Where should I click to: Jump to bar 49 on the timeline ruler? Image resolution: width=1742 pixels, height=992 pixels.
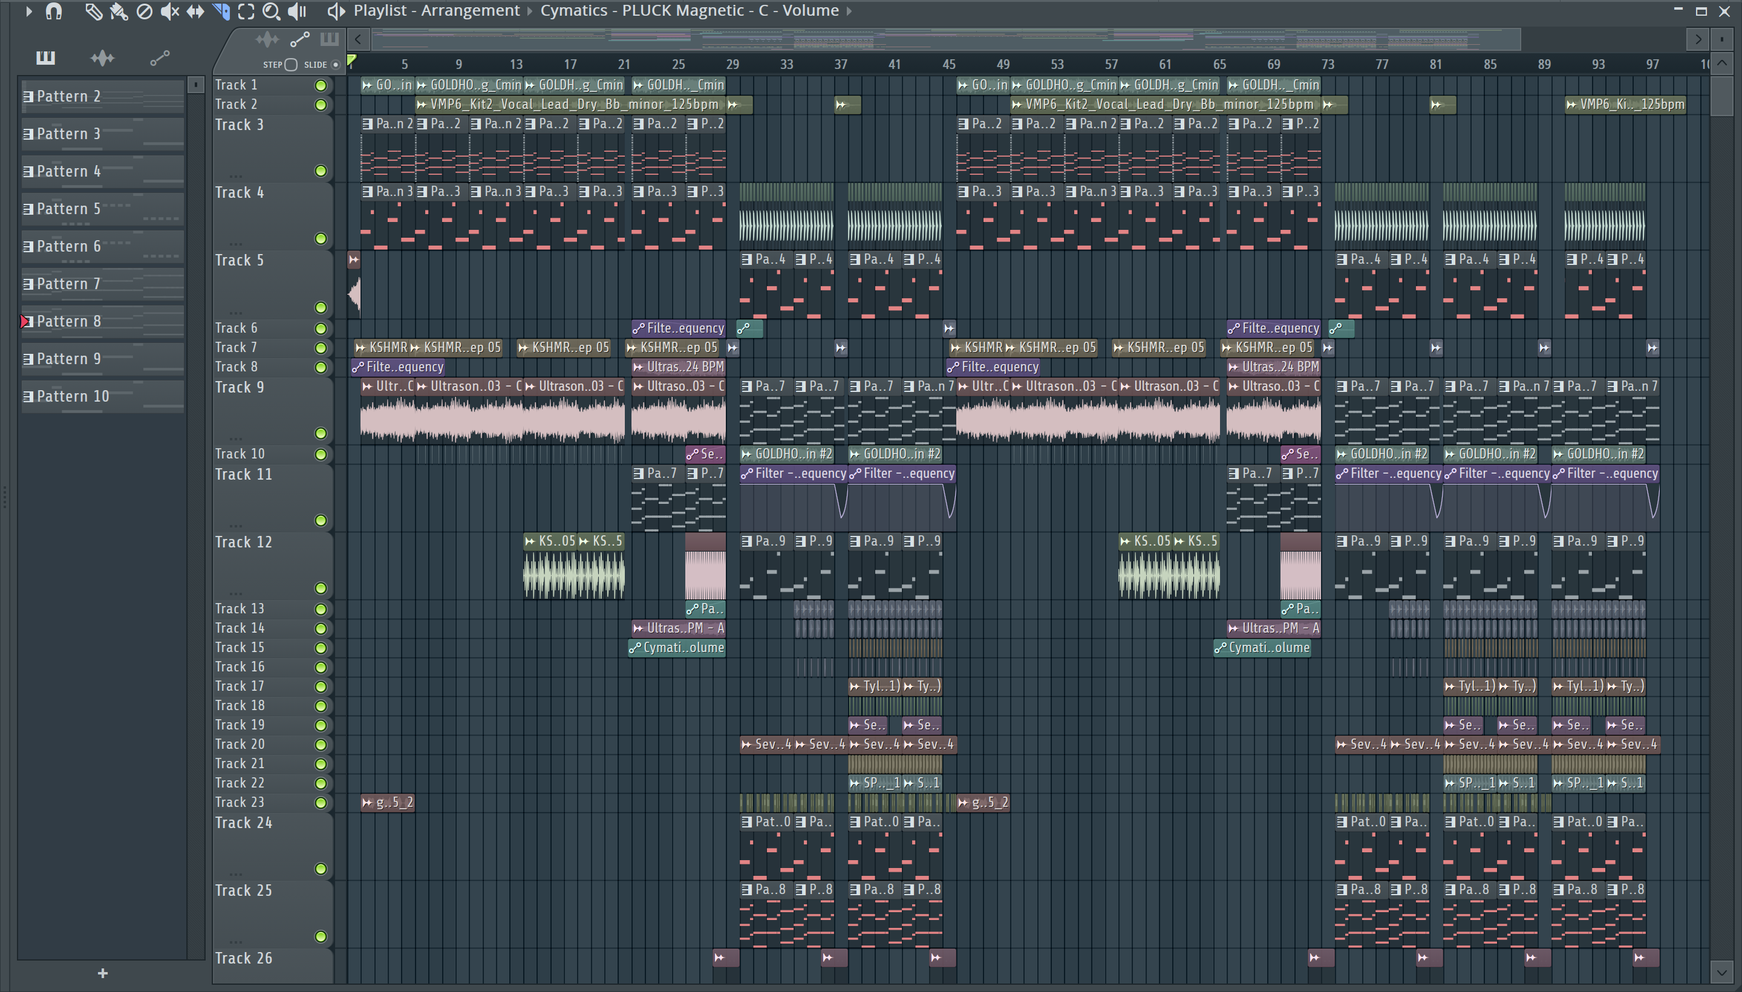click(1003, 64)
